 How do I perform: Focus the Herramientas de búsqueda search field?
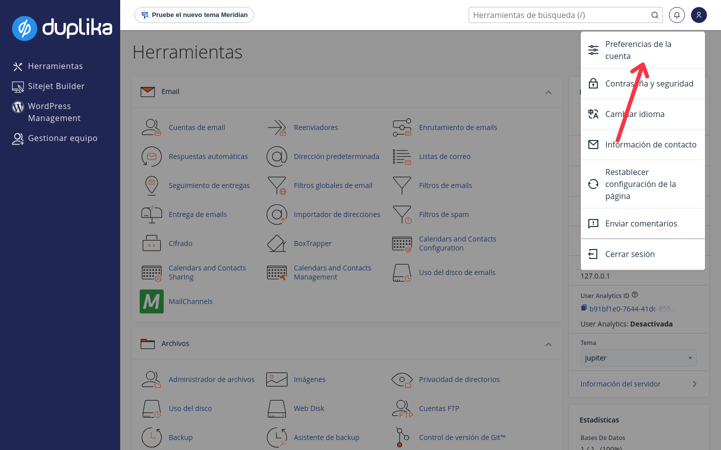pos(560,15)
